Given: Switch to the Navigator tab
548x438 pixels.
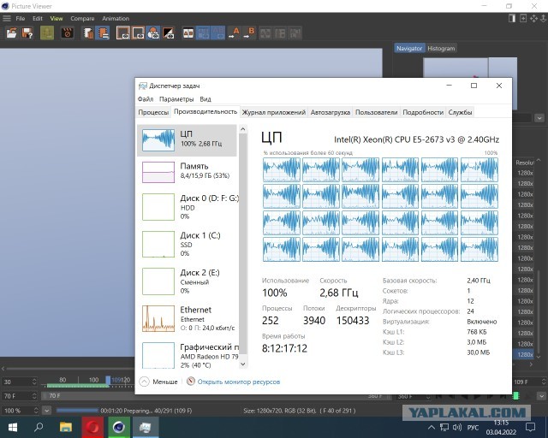Looking at the screenshot, I should tap(409, 48).
